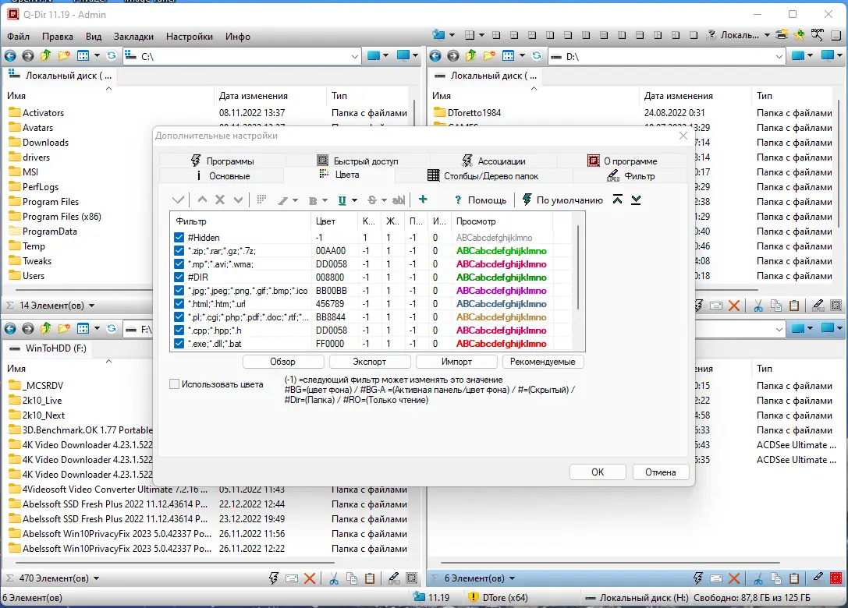Select the Program Files folder in C:\ pane
This screenshot has width=848, height=608.
(51, 202)
